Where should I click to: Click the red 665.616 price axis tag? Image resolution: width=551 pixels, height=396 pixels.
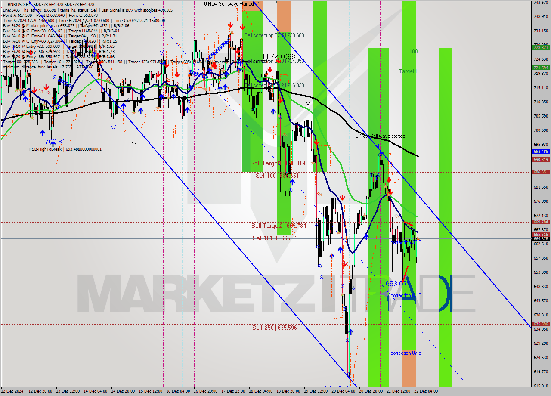coord(541,235)
